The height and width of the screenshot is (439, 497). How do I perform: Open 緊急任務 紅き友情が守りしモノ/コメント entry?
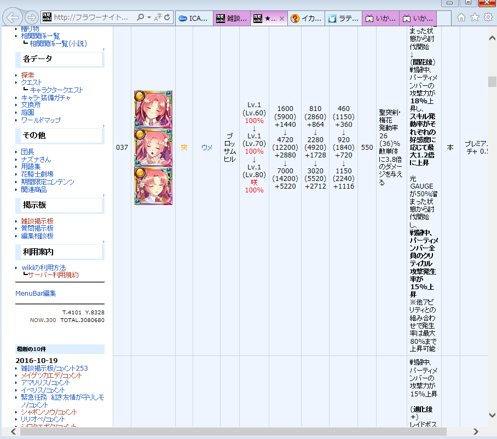tap(62, 401)
